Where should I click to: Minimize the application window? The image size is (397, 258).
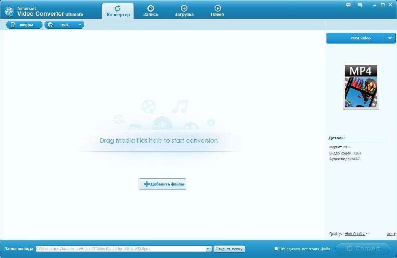375,5
